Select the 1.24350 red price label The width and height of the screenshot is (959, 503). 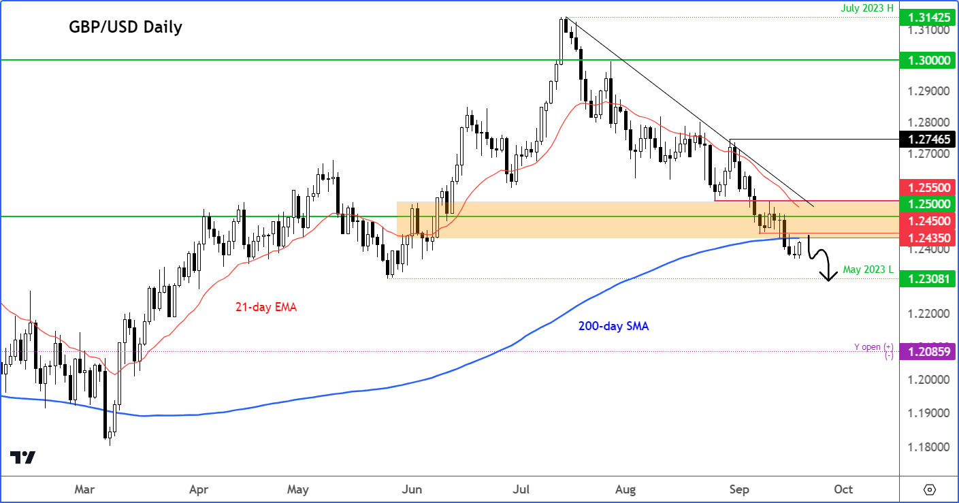(x=928, y=238)
